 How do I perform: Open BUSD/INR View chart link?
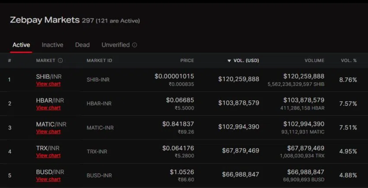click(x=48, y=179)
